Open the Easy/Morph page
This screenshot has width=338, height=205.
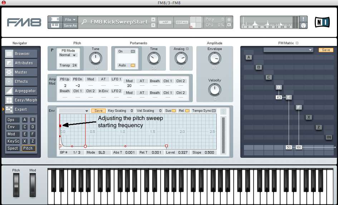tap(21, 100)
